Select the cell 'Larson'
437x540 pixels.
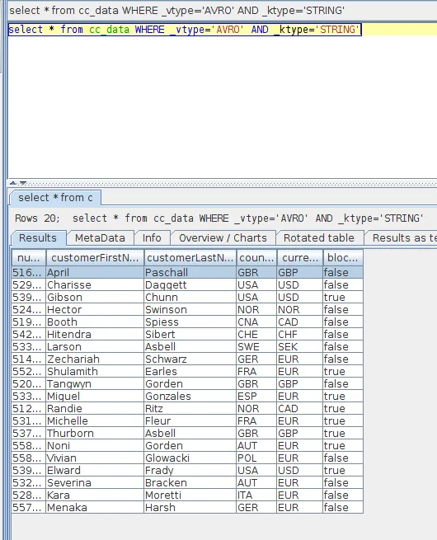(x=95, y=347)
